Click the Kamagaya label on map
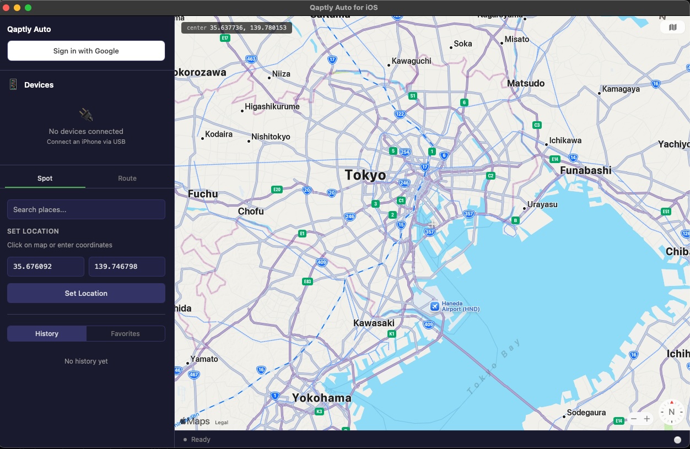Viewport: 690px width, 449px height. (x=621, y=89)
